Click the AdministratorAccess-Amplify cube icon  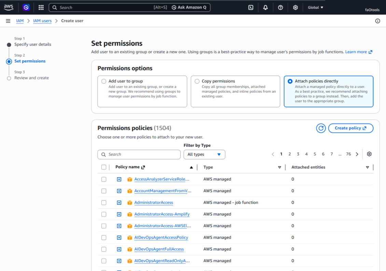coord(130,214)
